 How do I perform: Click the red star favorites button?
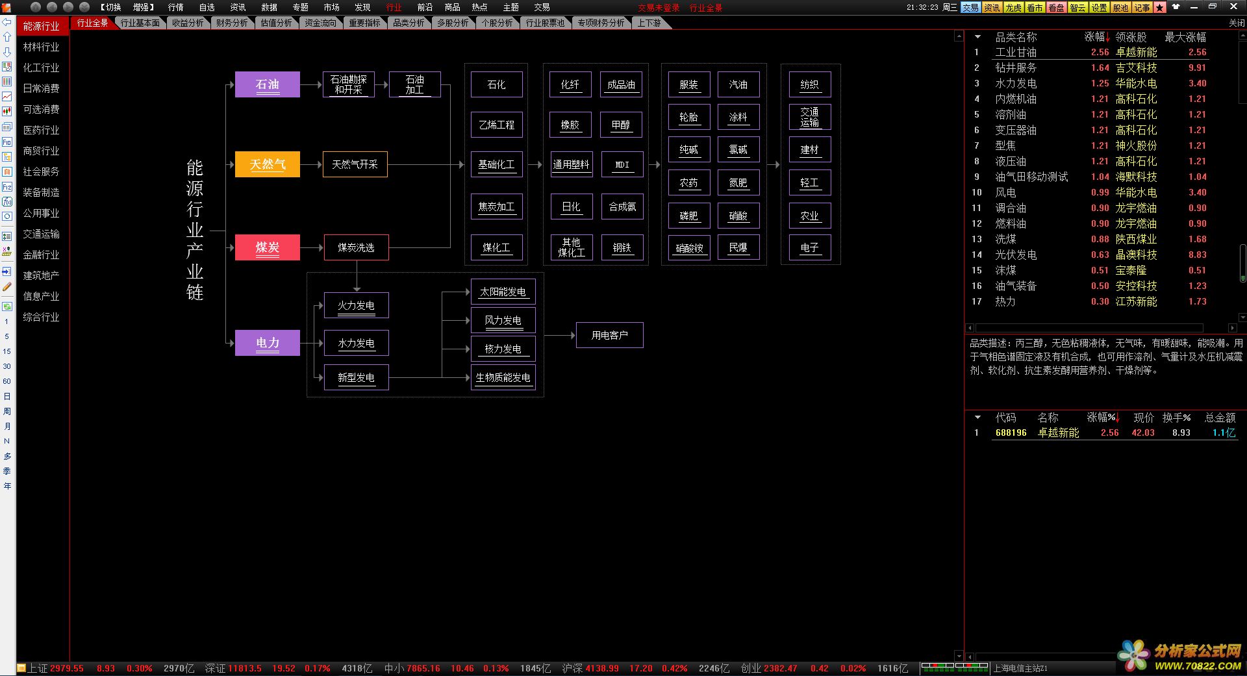(1160, 8)
